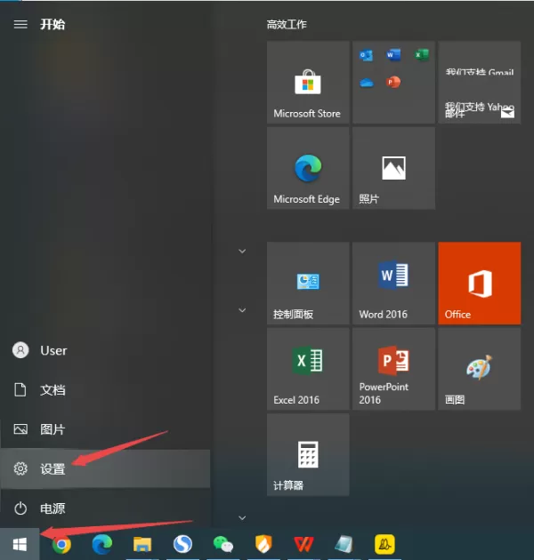Open Pictures (图片) from the Start sidebar
The image size is (534, 560).
click(105, 429)
